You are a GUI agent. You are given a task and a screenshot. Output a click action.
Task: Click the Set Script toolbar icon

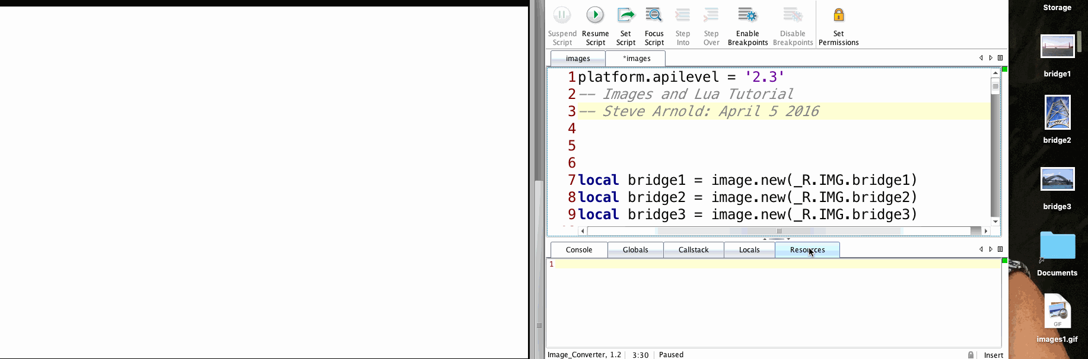point(625,15)
